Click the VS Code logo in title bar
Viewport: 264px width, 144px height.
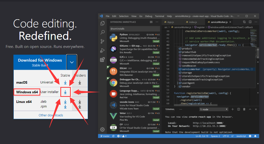coord(101,16)
